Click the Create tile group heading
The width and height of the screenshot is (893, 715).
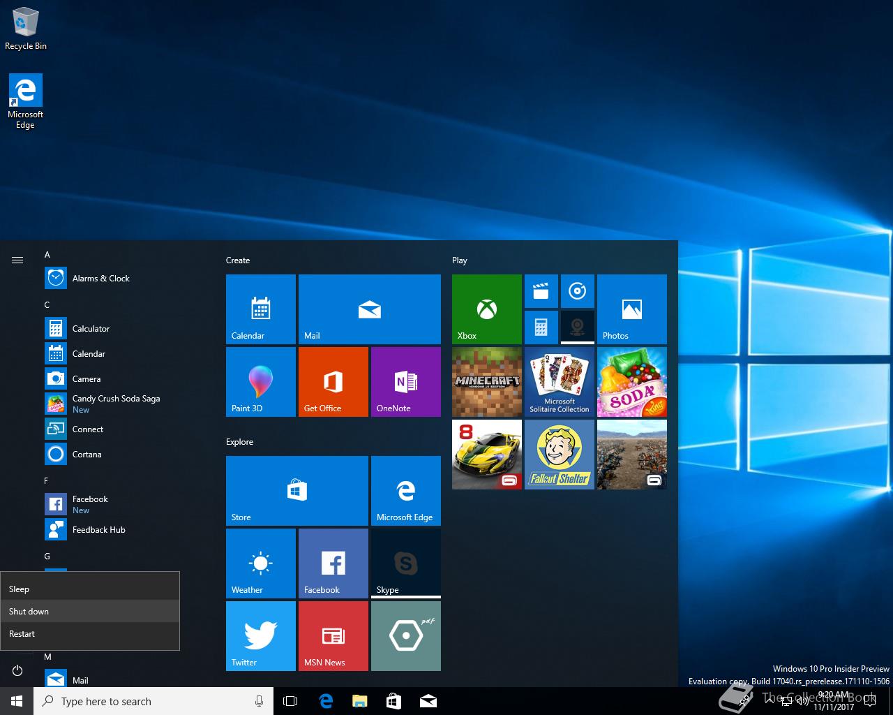(238, 260)
